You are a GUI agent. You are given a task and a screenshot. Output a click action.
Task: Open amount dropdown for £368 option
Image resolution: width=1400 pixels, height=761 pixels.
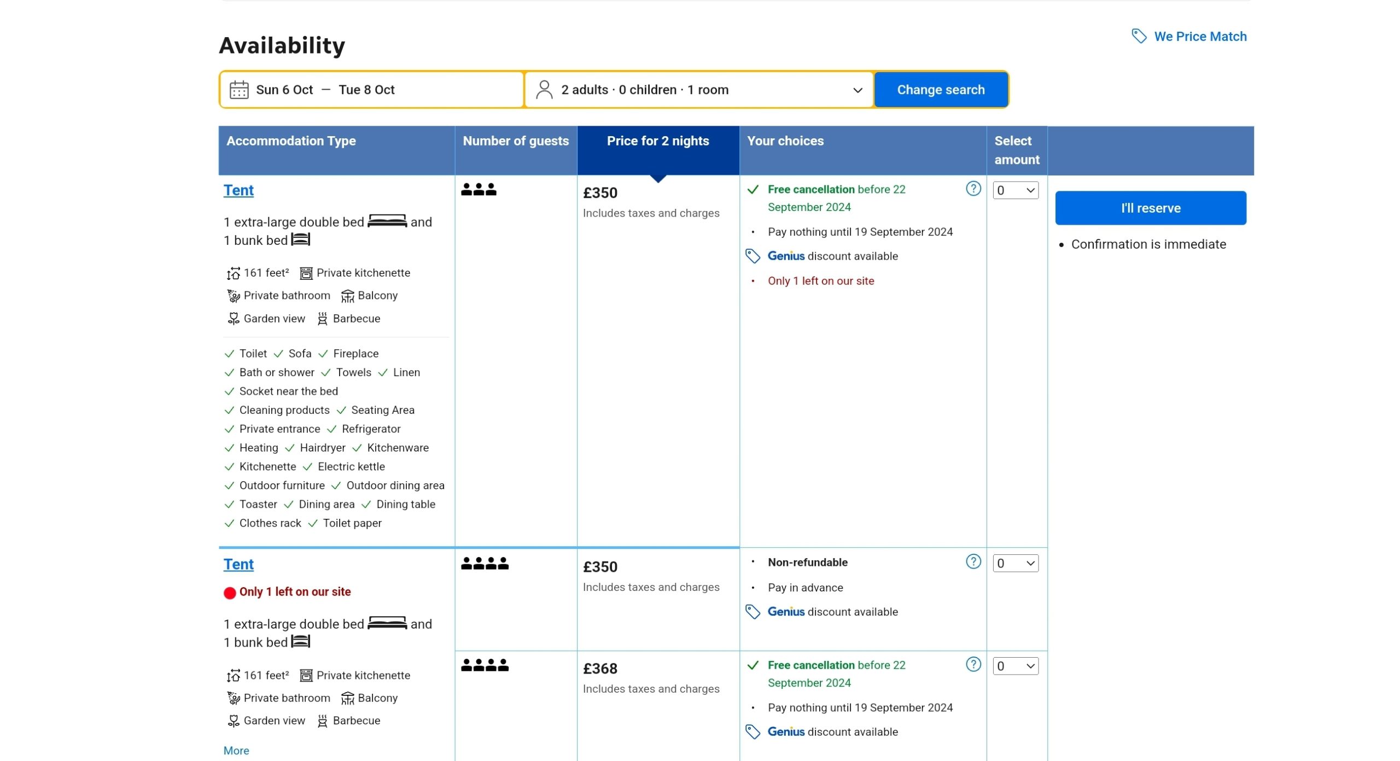(1016, 666)
